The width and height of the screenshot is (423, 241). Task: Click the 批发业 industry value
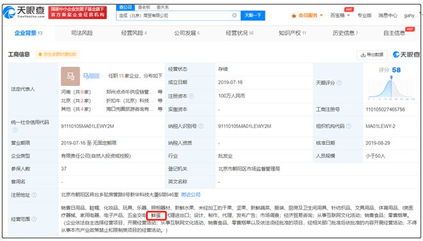point(225,156)
